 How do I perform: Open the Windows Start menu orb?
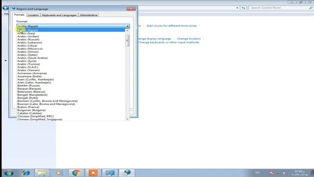pyautogui.click(x=9, y=173)
